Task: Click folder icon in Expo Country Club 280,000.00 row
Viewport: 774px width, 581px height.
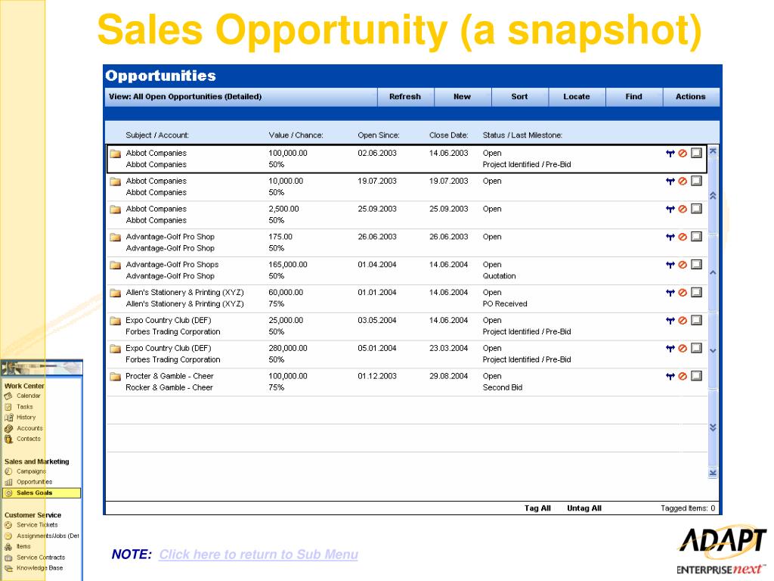Action: 116,349
